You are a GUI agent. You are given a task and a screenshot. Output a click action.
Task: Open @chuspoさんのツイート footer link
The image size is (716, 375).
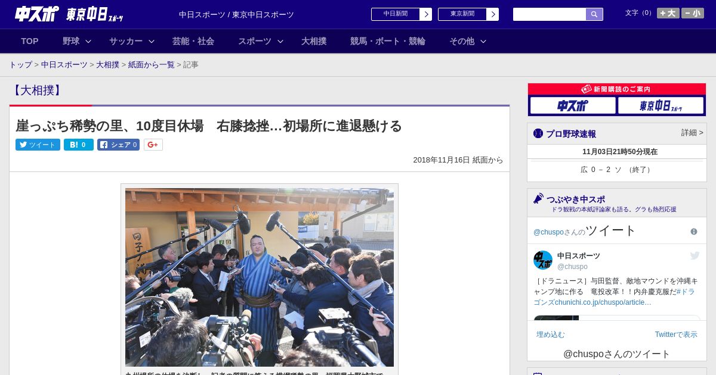point(617,354)
